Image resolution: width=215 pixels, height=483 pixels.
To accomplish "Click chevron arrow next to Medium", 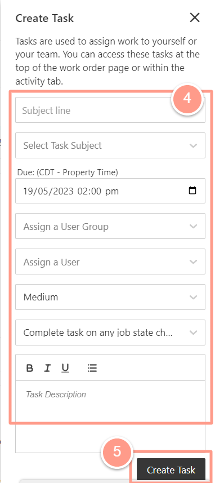I will (x=193, y=297).
